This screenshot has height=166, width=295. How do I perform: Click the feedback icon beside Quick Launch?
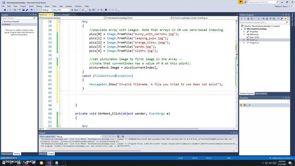(246, 2)
